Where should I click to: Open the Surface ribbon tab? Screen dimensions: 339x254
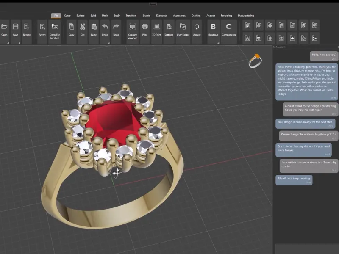pyautogui.click(x=81, y=16)
